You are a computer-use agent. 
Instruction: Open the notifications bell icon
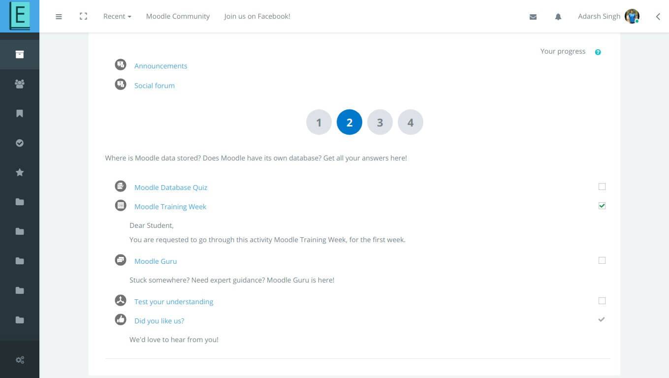click(558, 17)
